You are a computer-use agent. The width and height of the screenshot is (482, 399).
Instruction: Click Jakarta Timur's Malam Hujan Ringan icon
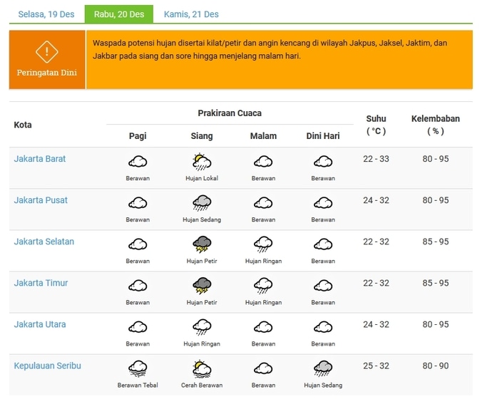pyautogui.click(x=263, y=286)
